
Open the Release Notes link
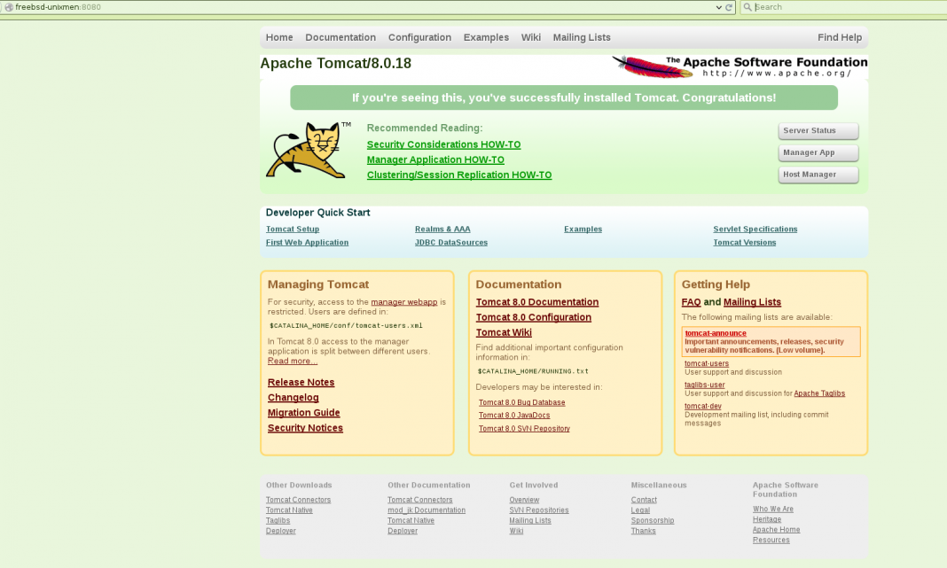pyautogui.click(x=301, y=382)
